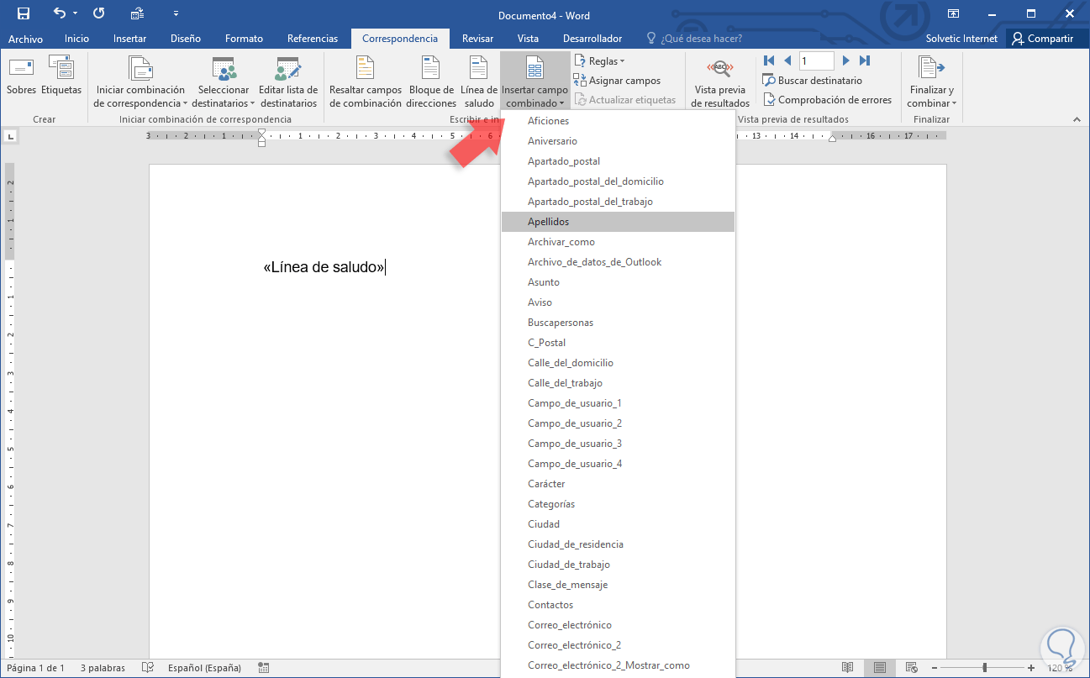Click Buscar destinatario
This screenshot has width=1090, height=678.
point(813,81)
